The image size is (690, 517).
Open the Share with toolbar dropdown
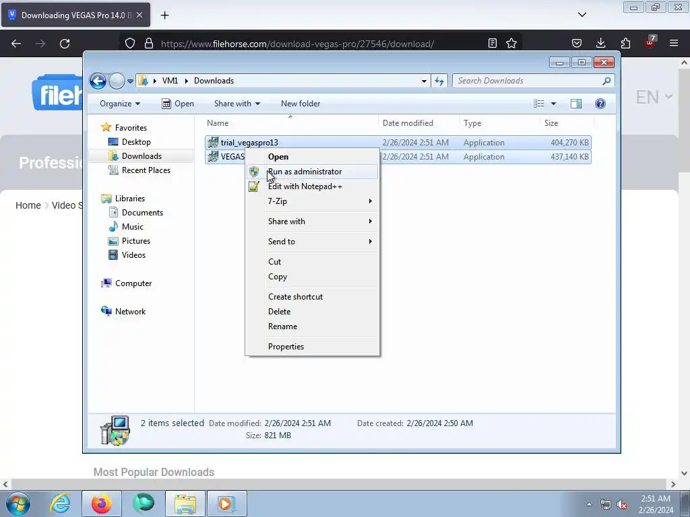pos(237,104)
